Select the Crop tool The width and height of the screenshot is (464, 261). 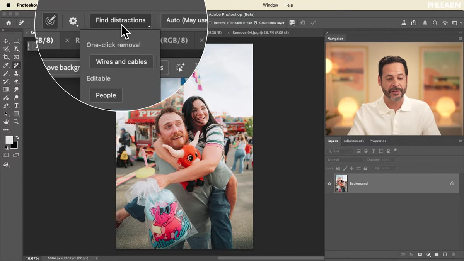(x=6, y=57)
